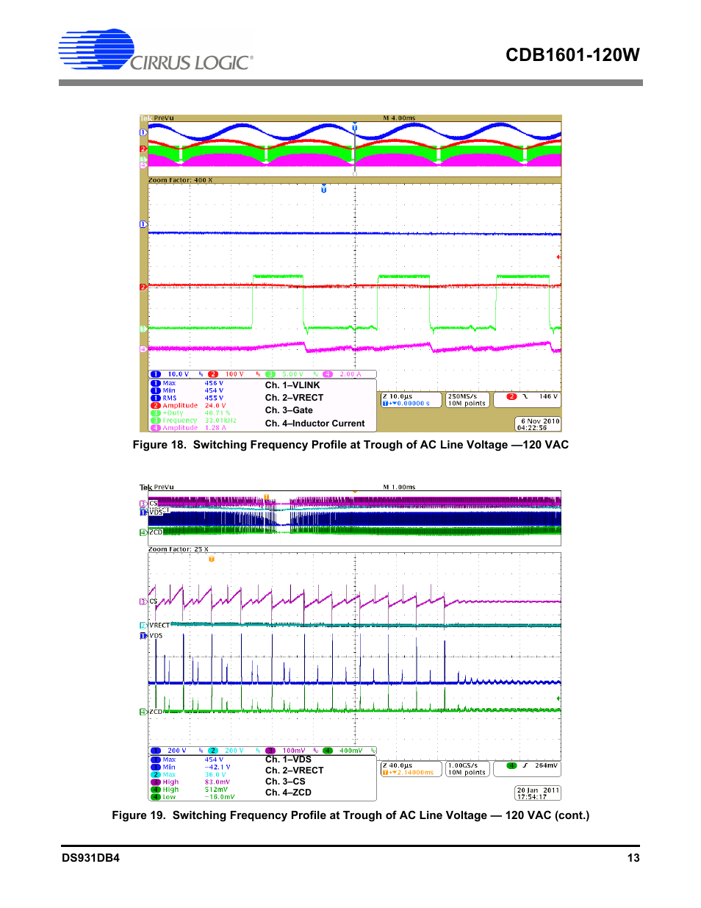Select the "33.01kHz" Frequency measurement value
701x908 pixels.
[x=220, y=421]
